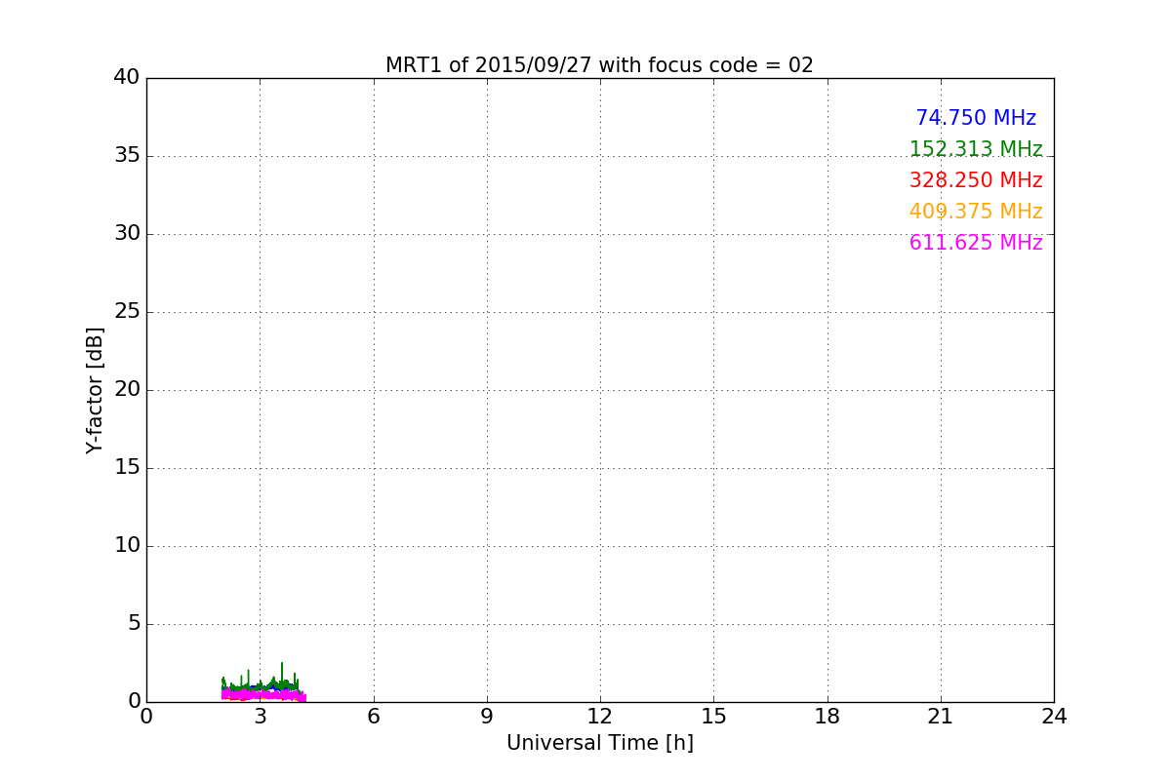
Task: Click the plot title 'MRT1 of 2015/09/27'
Action: click(488, 65)
